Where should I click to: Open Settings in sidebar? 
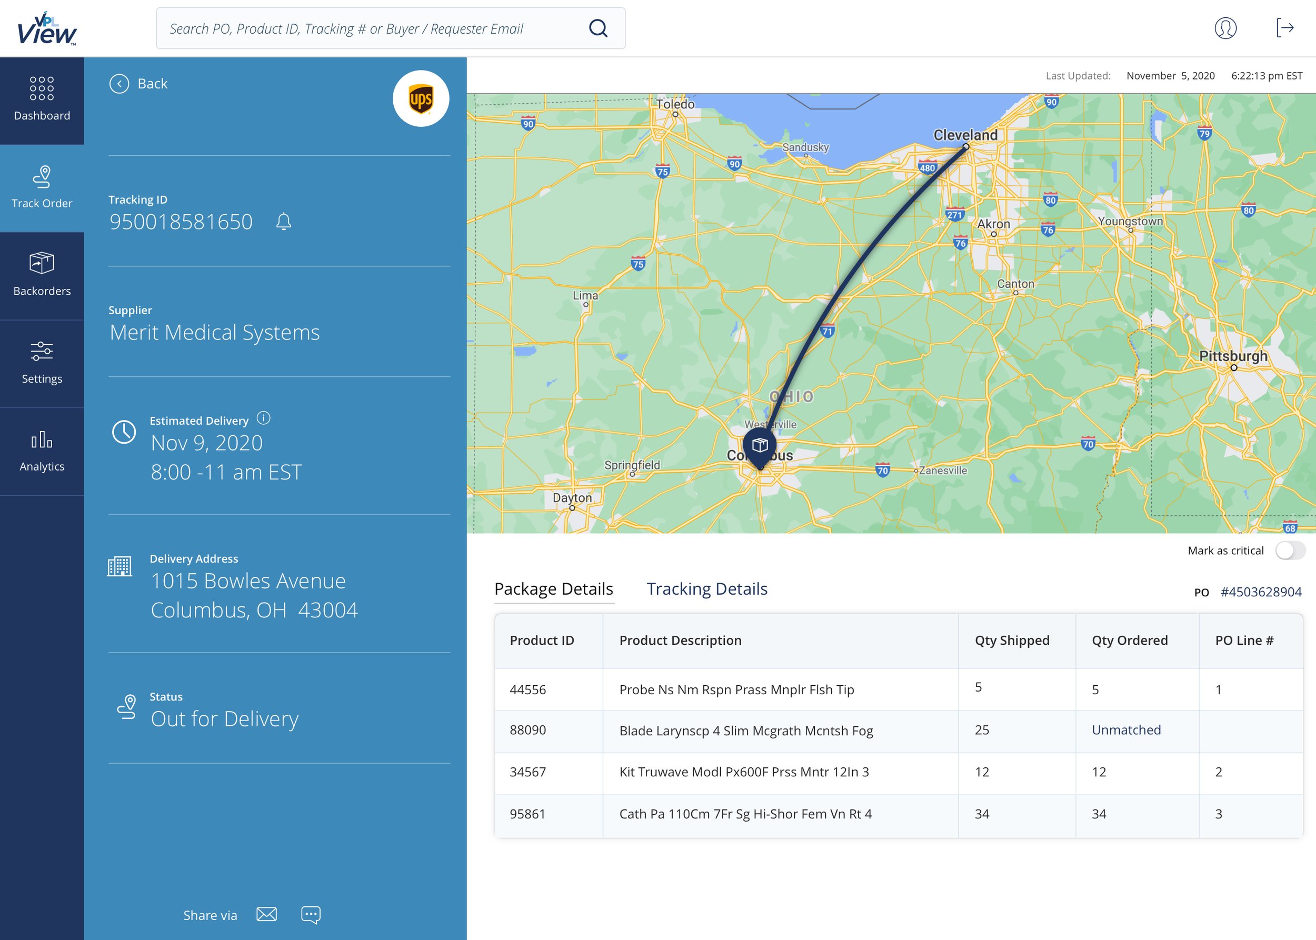click(x=42, y=364)
